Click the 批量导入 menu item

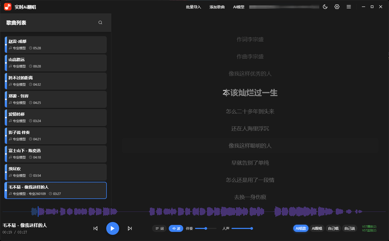coord(193,7)
